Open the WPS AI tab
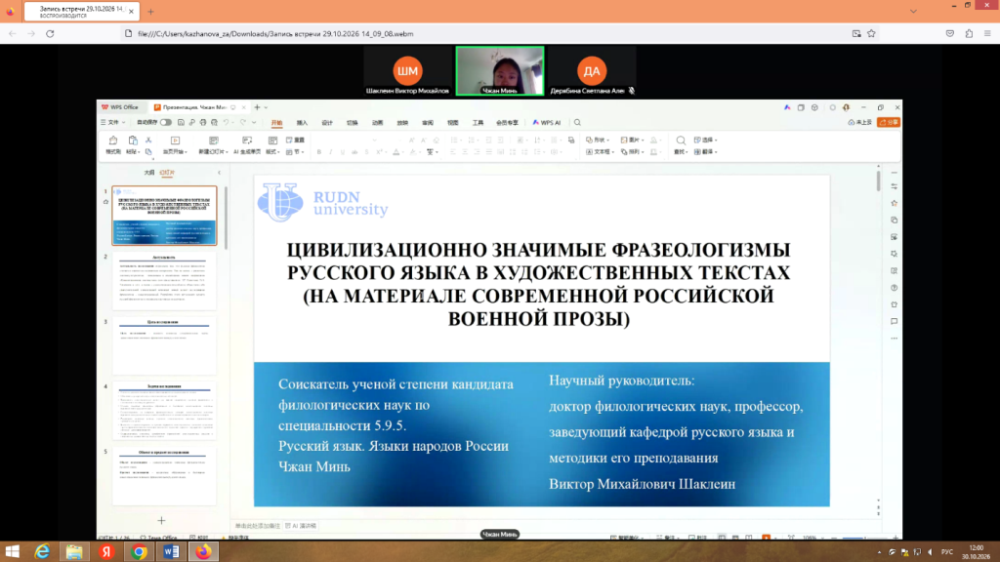Viewport: 1000px width, 562px height. (547, 122)
